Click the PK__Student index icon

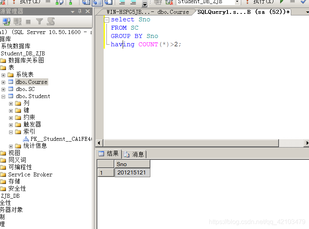pos(26,139)
